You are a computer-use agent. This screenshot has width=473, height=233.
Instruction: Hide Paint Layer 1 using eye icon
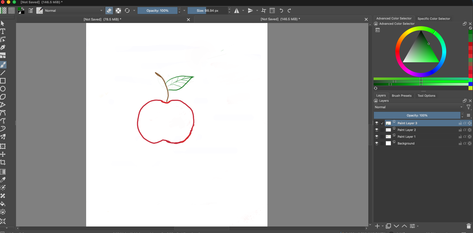click(x=377, y=136)
